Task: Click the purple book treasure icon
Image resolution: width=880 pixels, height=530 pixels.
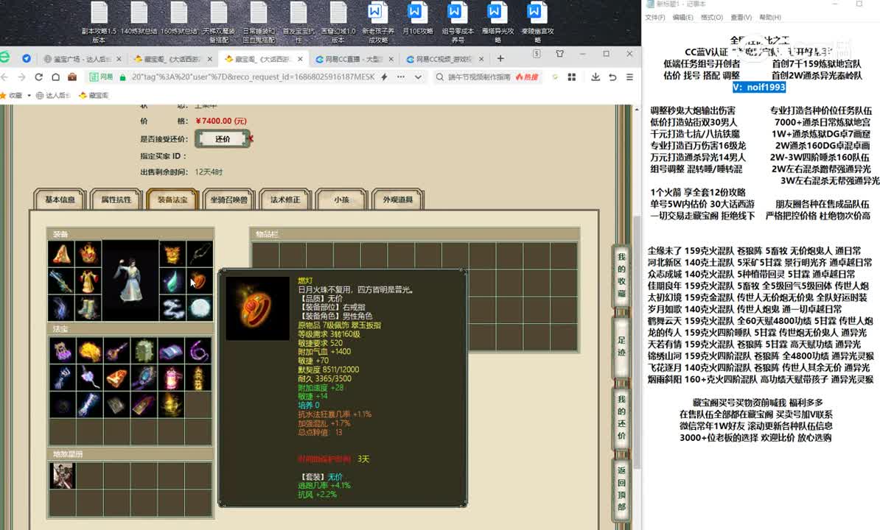Action: pyautogui.click(x=171, y=350)
